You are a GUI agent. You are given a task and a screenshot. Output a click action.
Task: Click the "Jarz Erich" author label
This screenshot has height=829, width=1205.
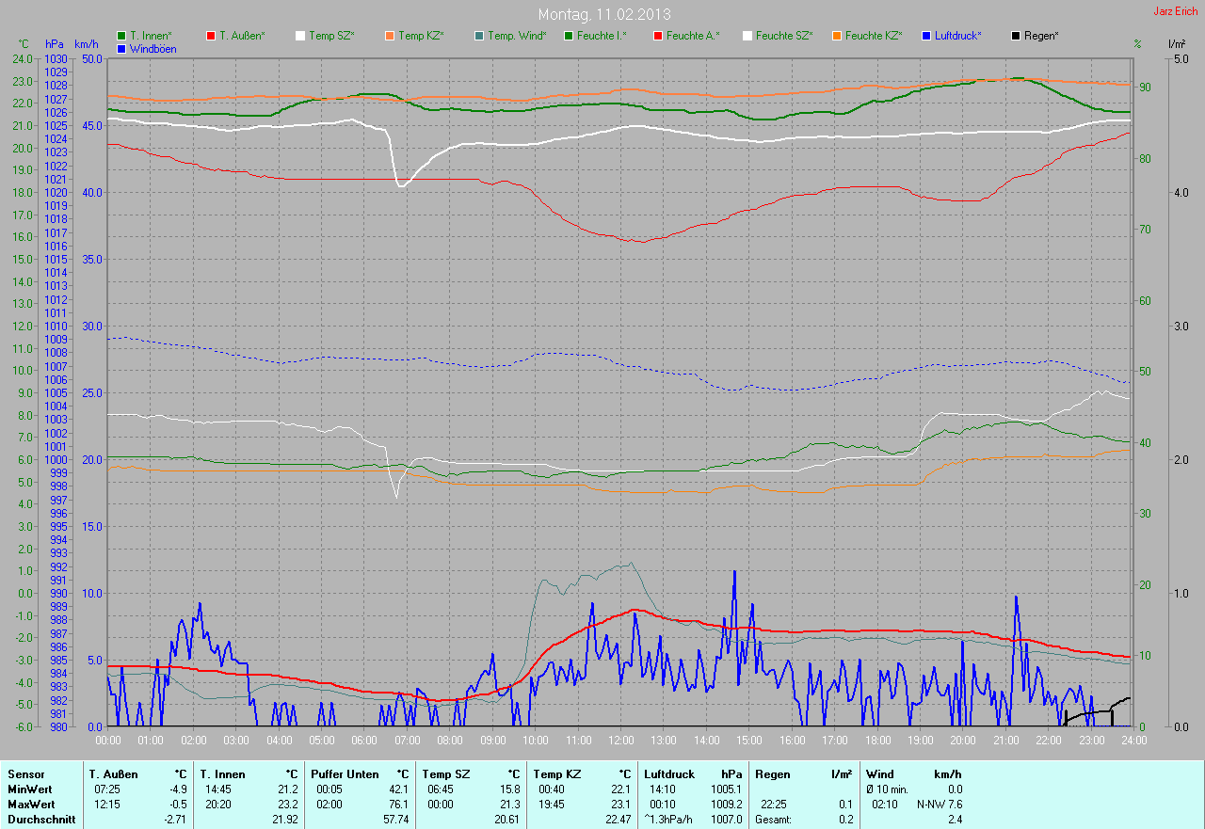[x=1175, y=11]
